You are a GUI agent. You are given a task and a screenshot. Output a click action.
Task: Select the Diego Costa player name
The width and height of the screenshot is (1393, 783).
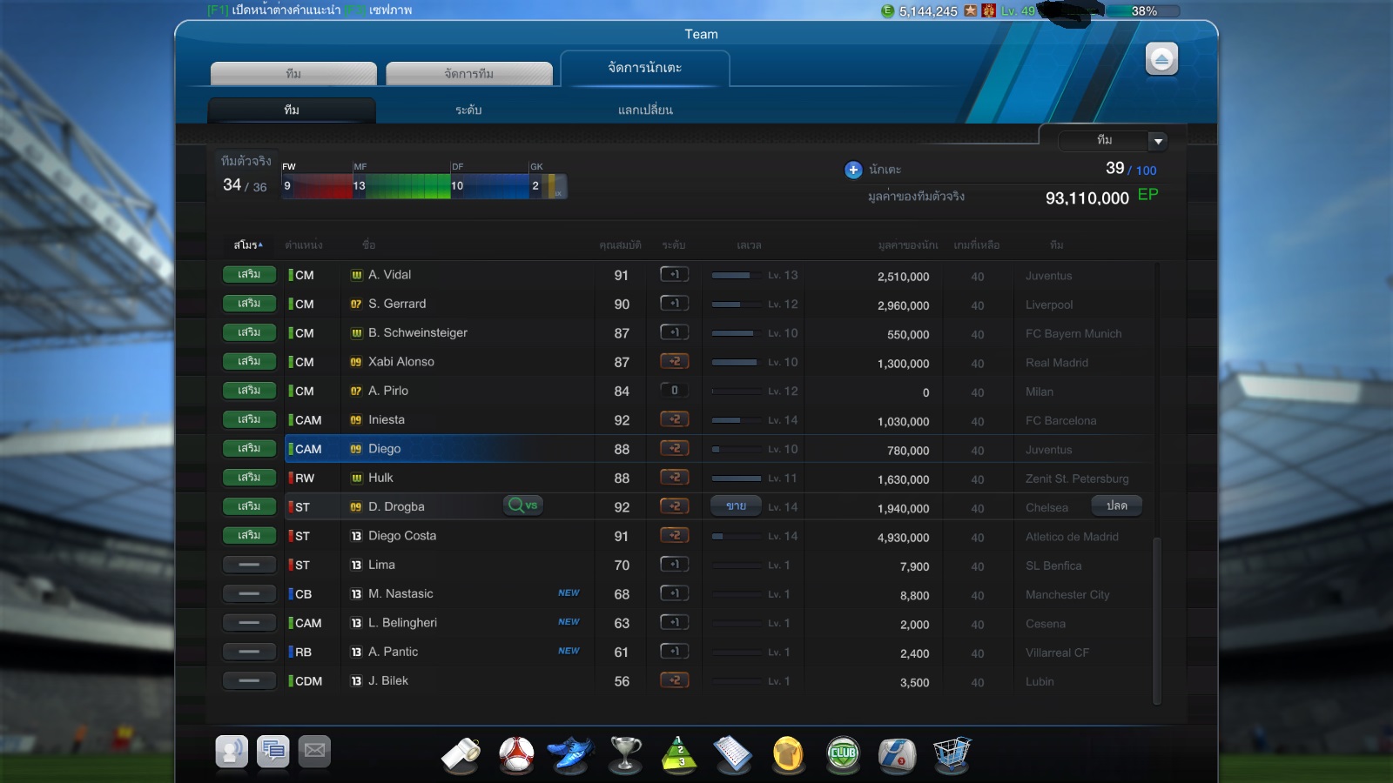click(402, 536)
